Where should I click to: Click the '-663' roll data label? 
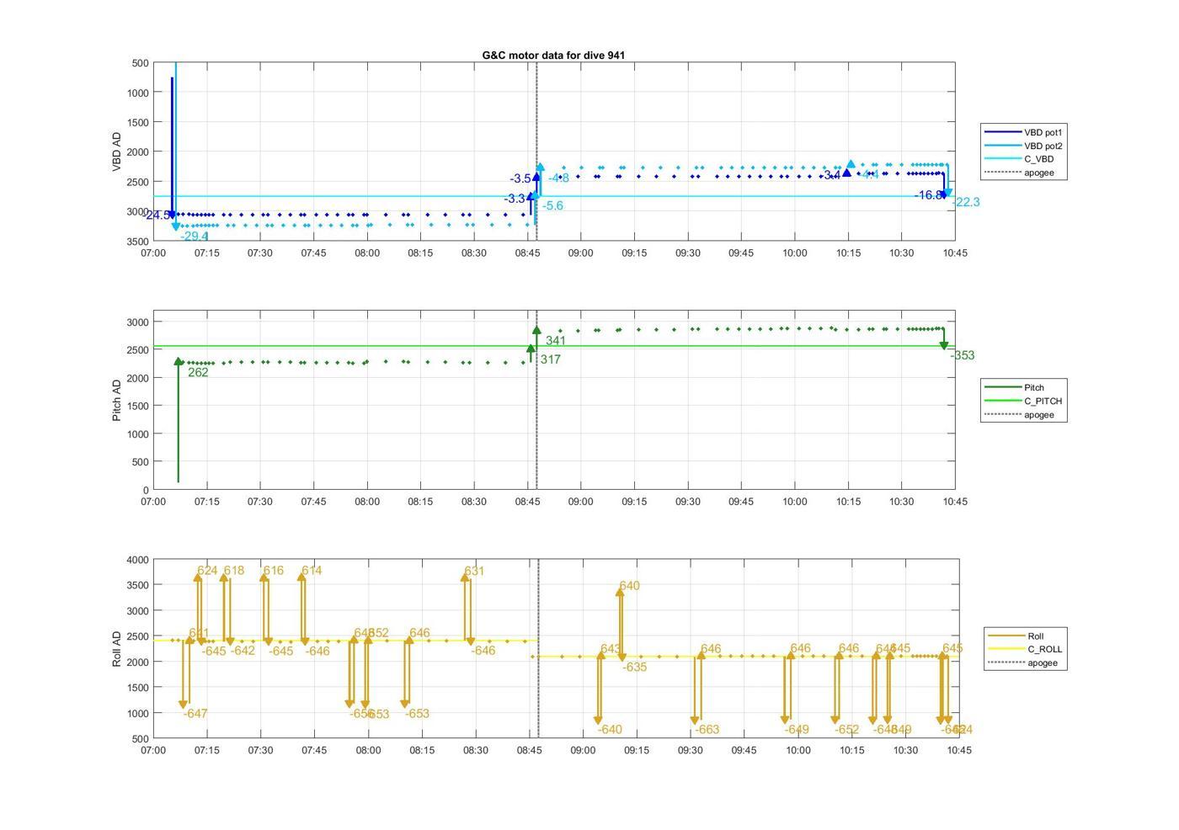[707, 729]
